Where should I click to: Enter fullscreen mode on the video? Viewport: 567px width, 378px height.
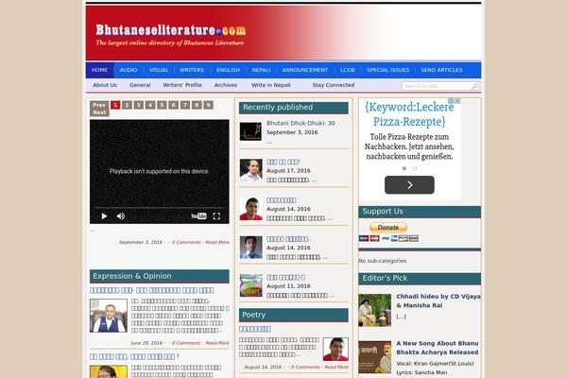pos(216,216)
